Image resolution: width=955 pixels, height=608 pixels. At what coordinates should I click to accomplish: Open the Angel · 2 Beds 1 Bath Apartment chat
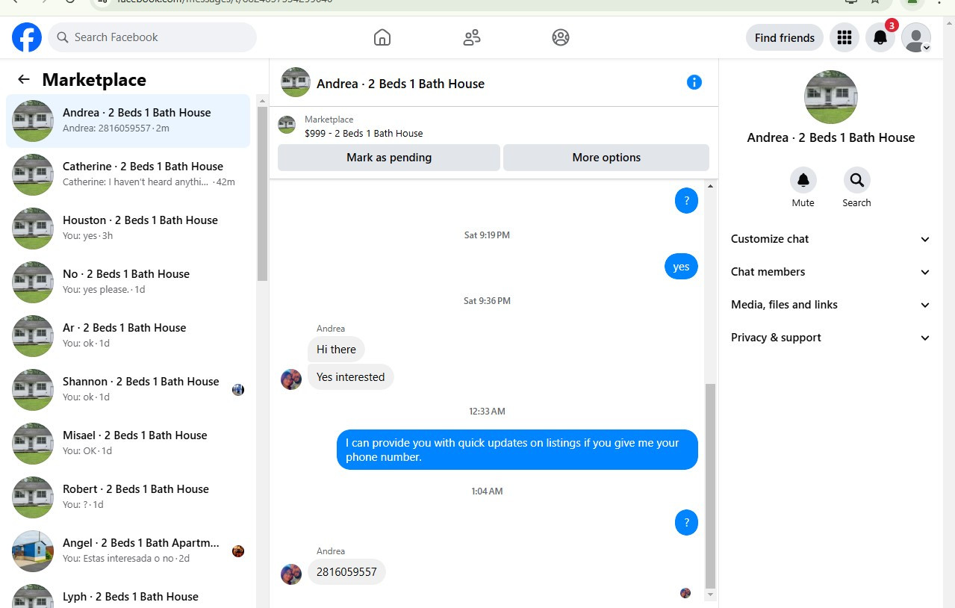[x=128, y=551]
